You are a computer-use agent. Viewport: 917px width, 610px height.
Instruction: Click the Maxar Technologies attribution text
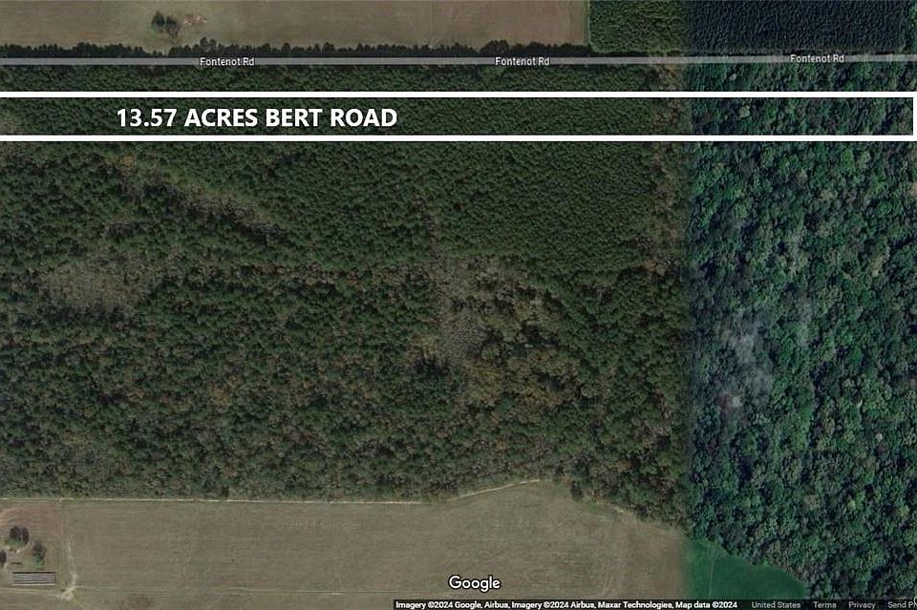[x=635, y=604]
